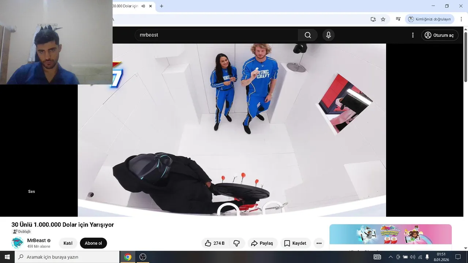Save the video with Kaydet button

[295, 243]
